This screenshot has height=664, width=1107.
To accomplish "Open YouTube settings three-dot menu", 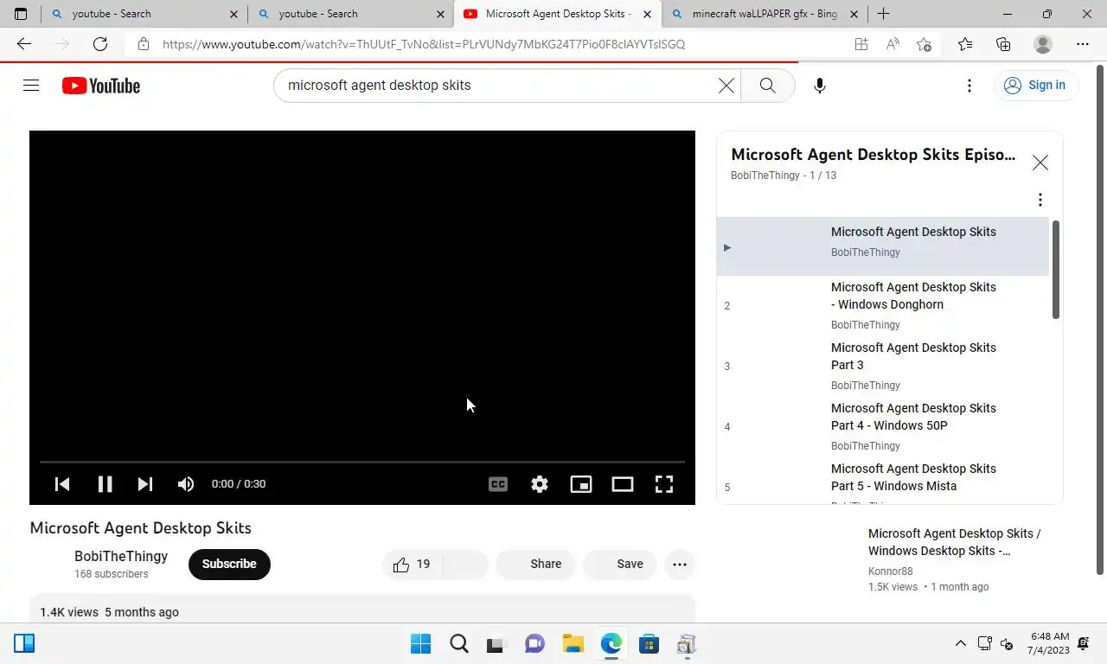I will coord(969,86).
